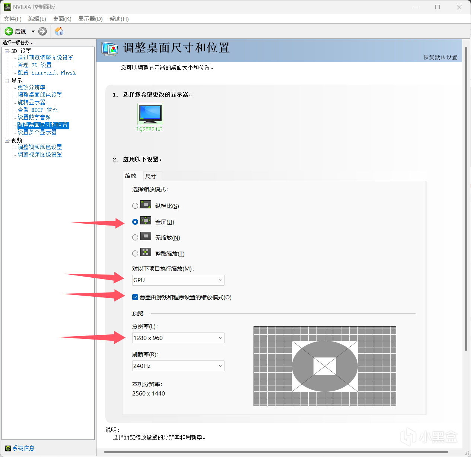This screenshot has width=471, height=457.
Task: Click the scaling preview test pattern image
Action: [325, 366]
